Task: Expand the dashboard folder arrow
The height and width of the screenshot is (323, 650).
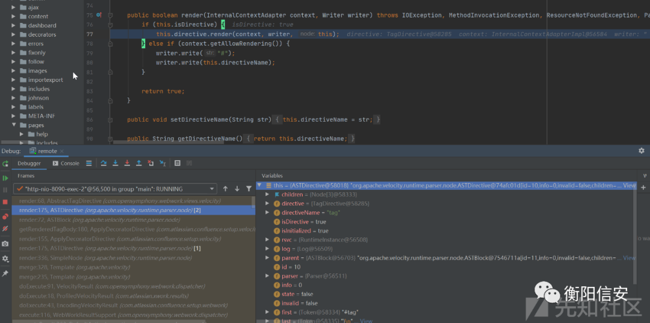Action: point(13,25)
